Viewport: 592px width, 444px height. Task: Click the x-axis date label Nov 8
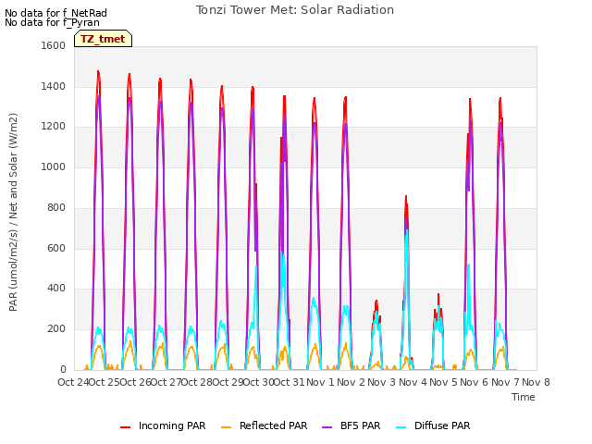[x=536, y=382]
